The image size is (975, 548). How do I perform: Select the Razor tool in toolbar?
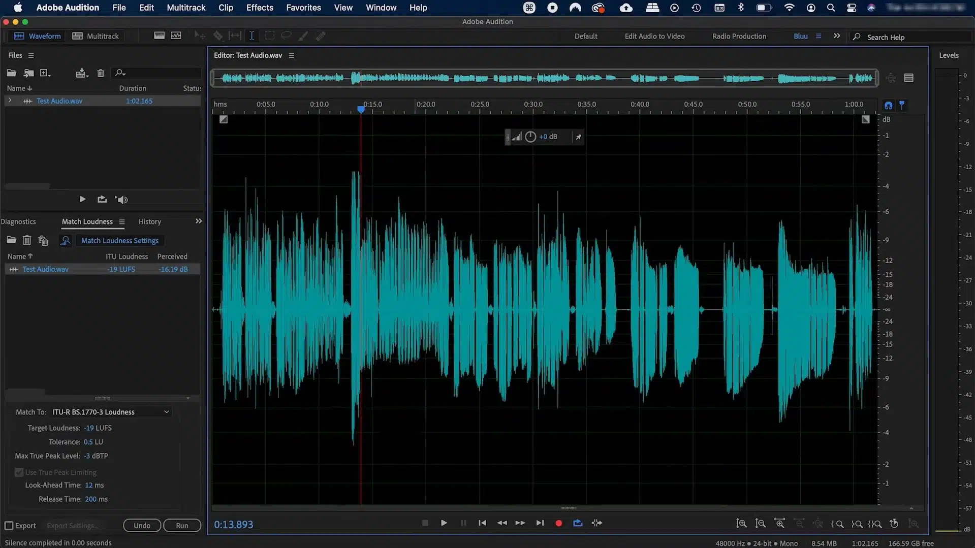click(218, 36)
